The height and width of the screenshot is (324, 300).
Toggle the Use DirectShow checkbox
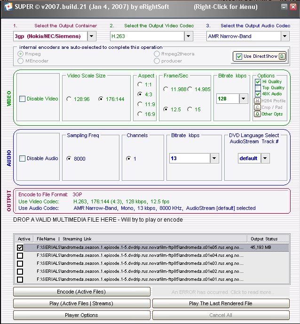click(239, 56)
